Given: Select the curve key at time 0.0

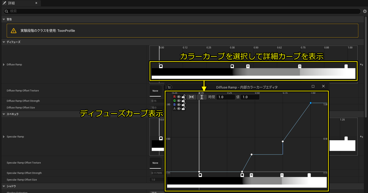Looking at the screenshot, I should click(199, 172).
